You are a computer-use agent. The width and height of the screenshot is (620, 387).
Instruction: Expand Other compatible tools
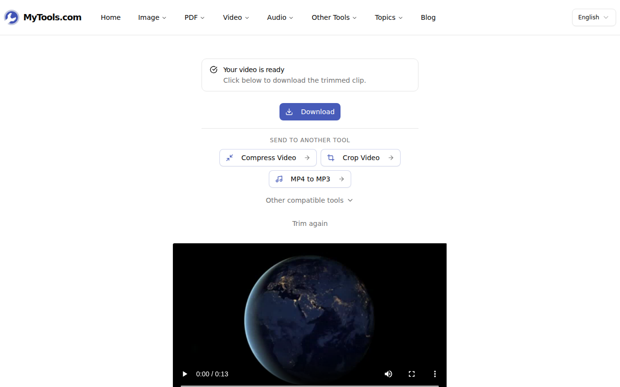[310, 200]
